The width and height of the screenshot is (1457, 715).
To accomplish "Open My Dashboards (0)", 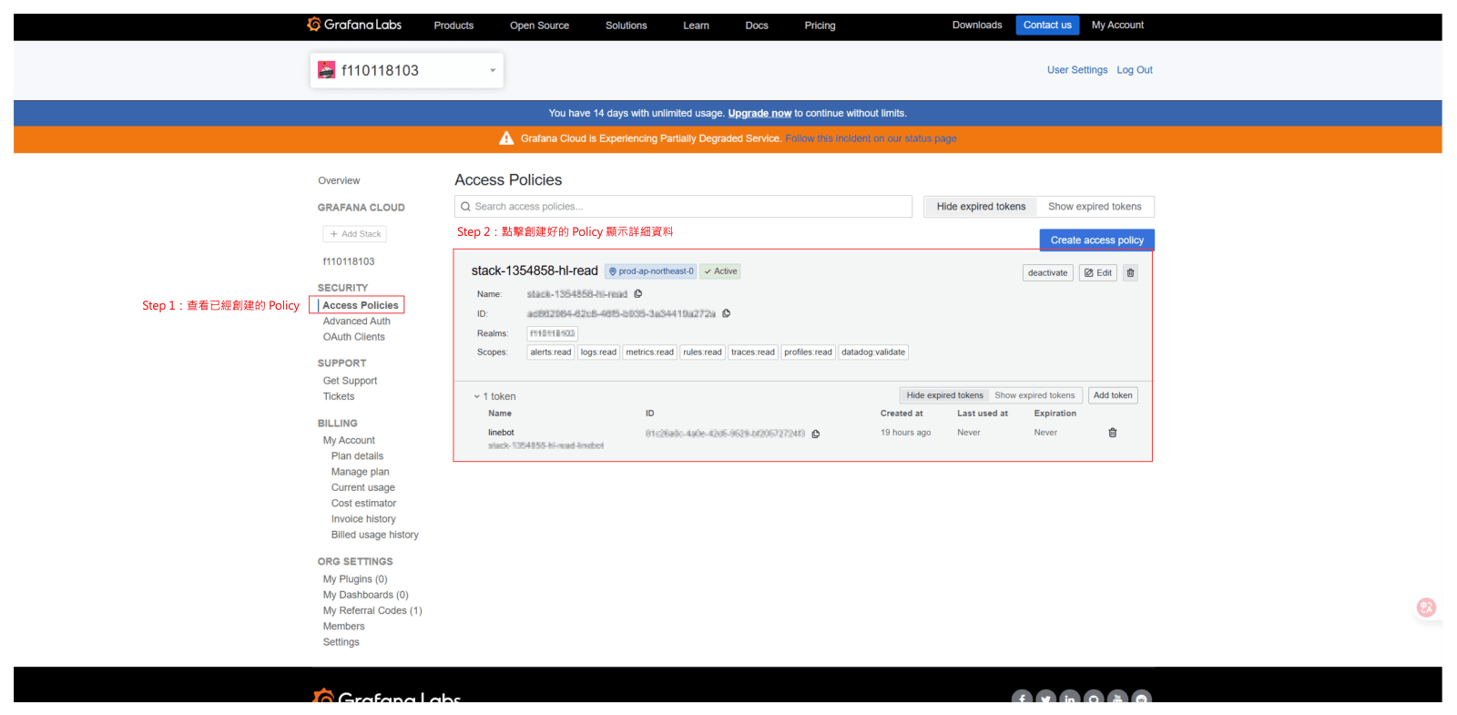I will 365,595.
